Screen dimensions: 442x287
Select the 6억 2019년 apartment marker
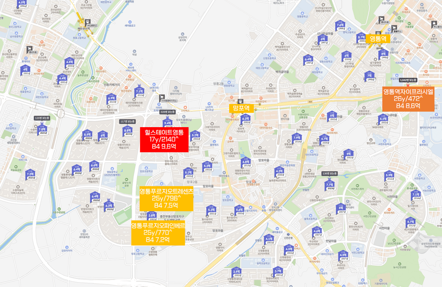(103, 136)
